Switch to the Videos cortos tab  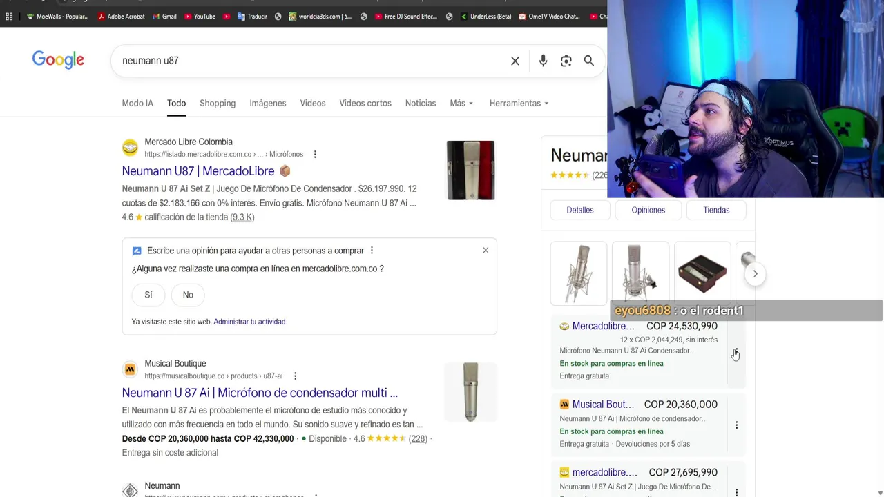click(x=365, y=103)
